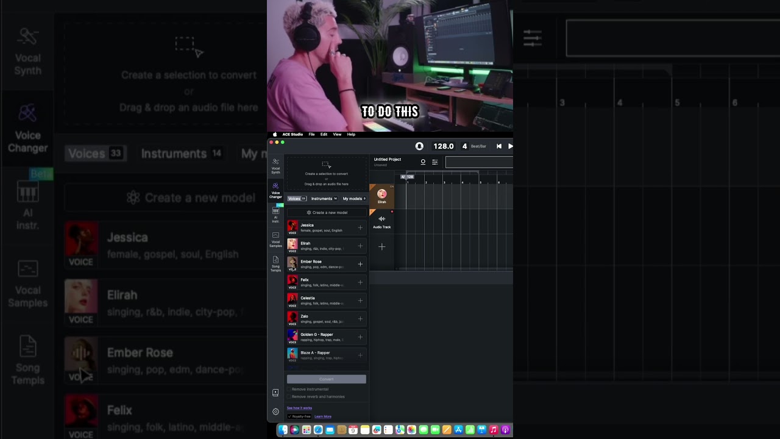Skip playback back to the start
The height and width of the screenshot is (439, 780).
pyautogui.click(x=499, y=146)
